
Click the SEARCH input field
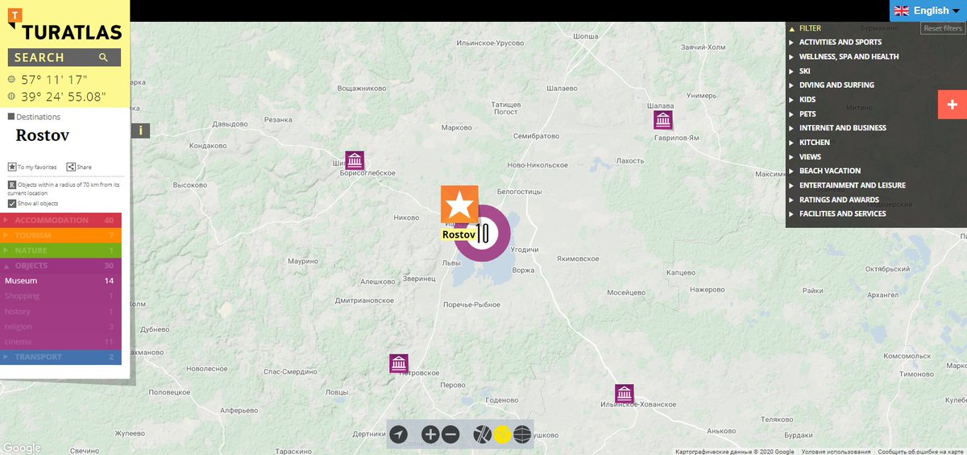(x=64, y=57)
